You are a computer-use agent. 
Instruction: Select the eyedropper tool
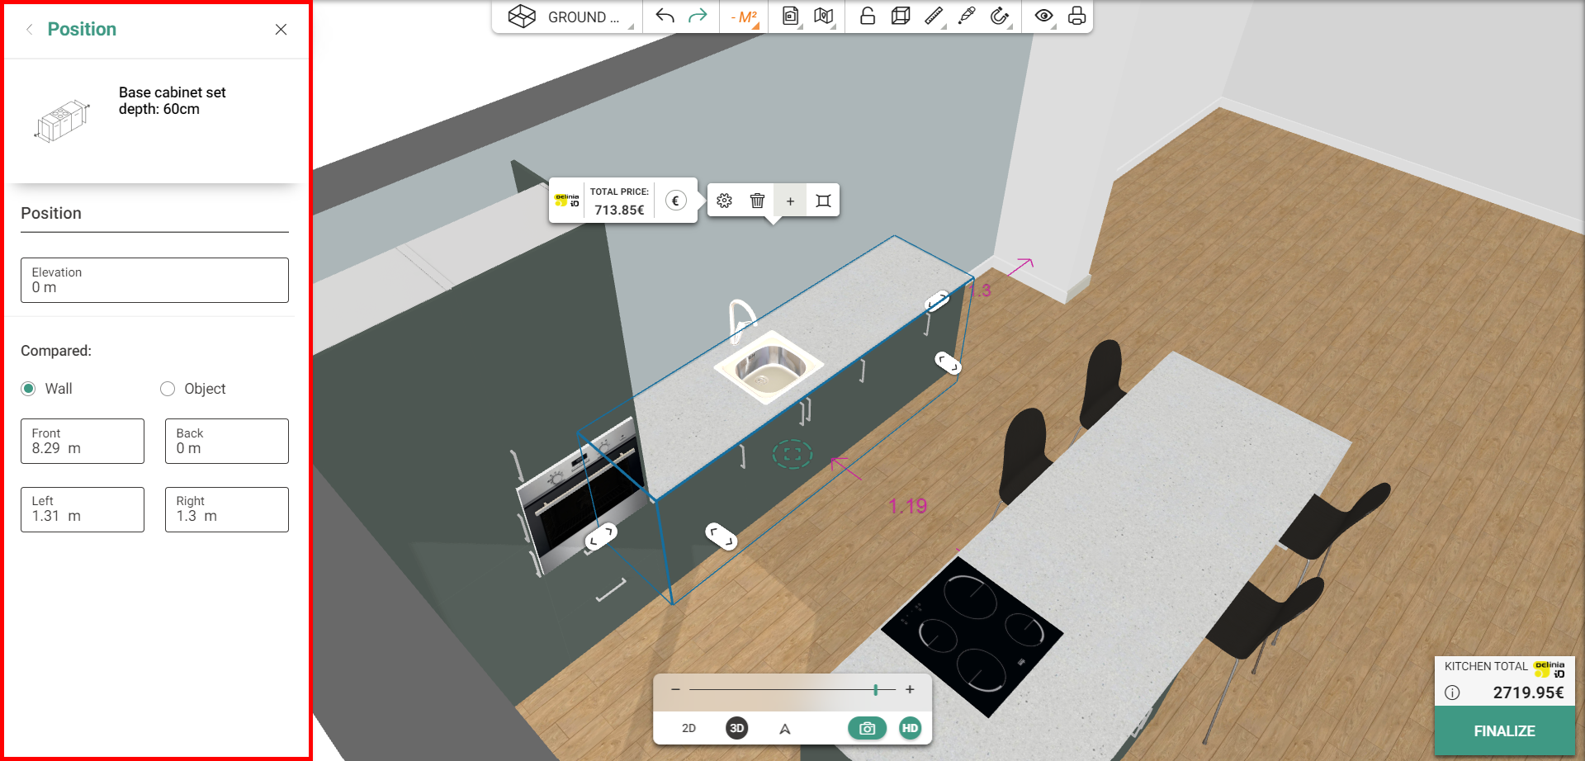tap(966, 17)
